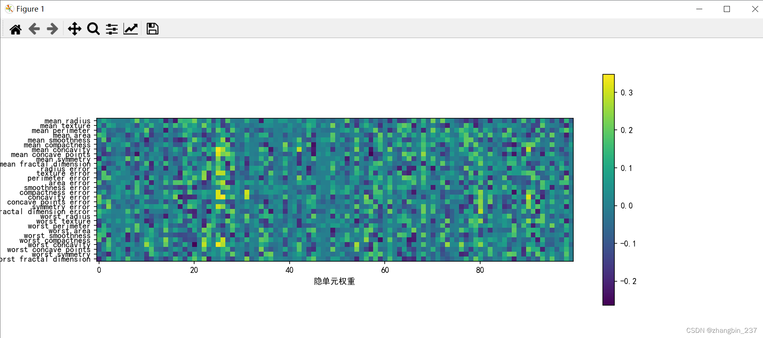Click the x-axis label 隐单元权重
Image resolution: width=763 pixels, height=338 pixels.
[335, 281]
